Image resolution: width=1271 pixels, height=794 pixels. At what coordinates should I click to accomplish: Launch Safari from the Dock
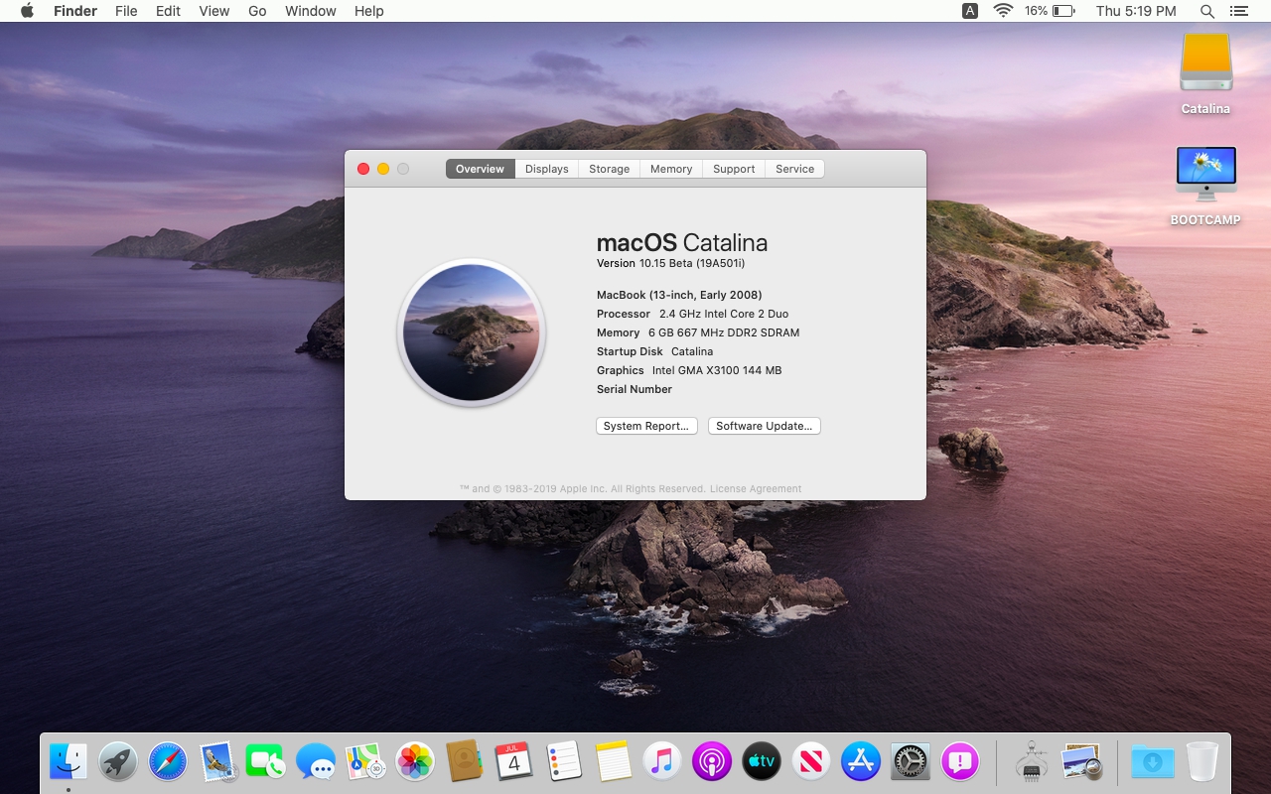click(x=168, y=761)
